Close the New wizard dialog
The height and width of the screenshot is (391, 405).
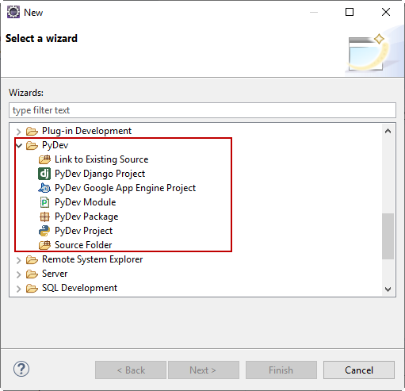click(x=386, y=12)
